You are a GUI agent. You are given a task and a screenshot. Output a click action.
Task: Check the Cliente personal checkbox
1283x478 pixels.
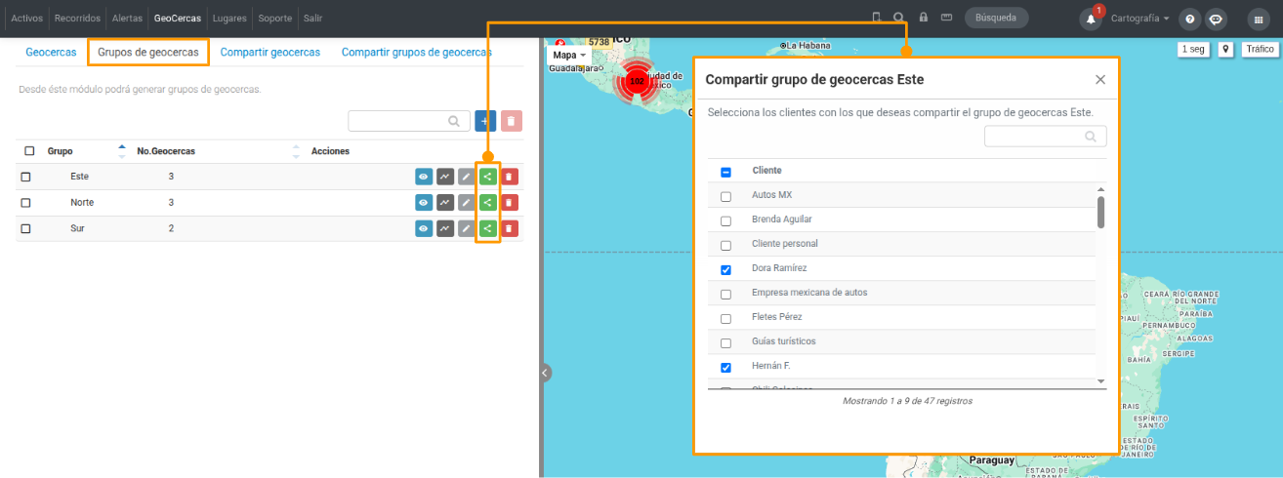click(x=725, y=245)
